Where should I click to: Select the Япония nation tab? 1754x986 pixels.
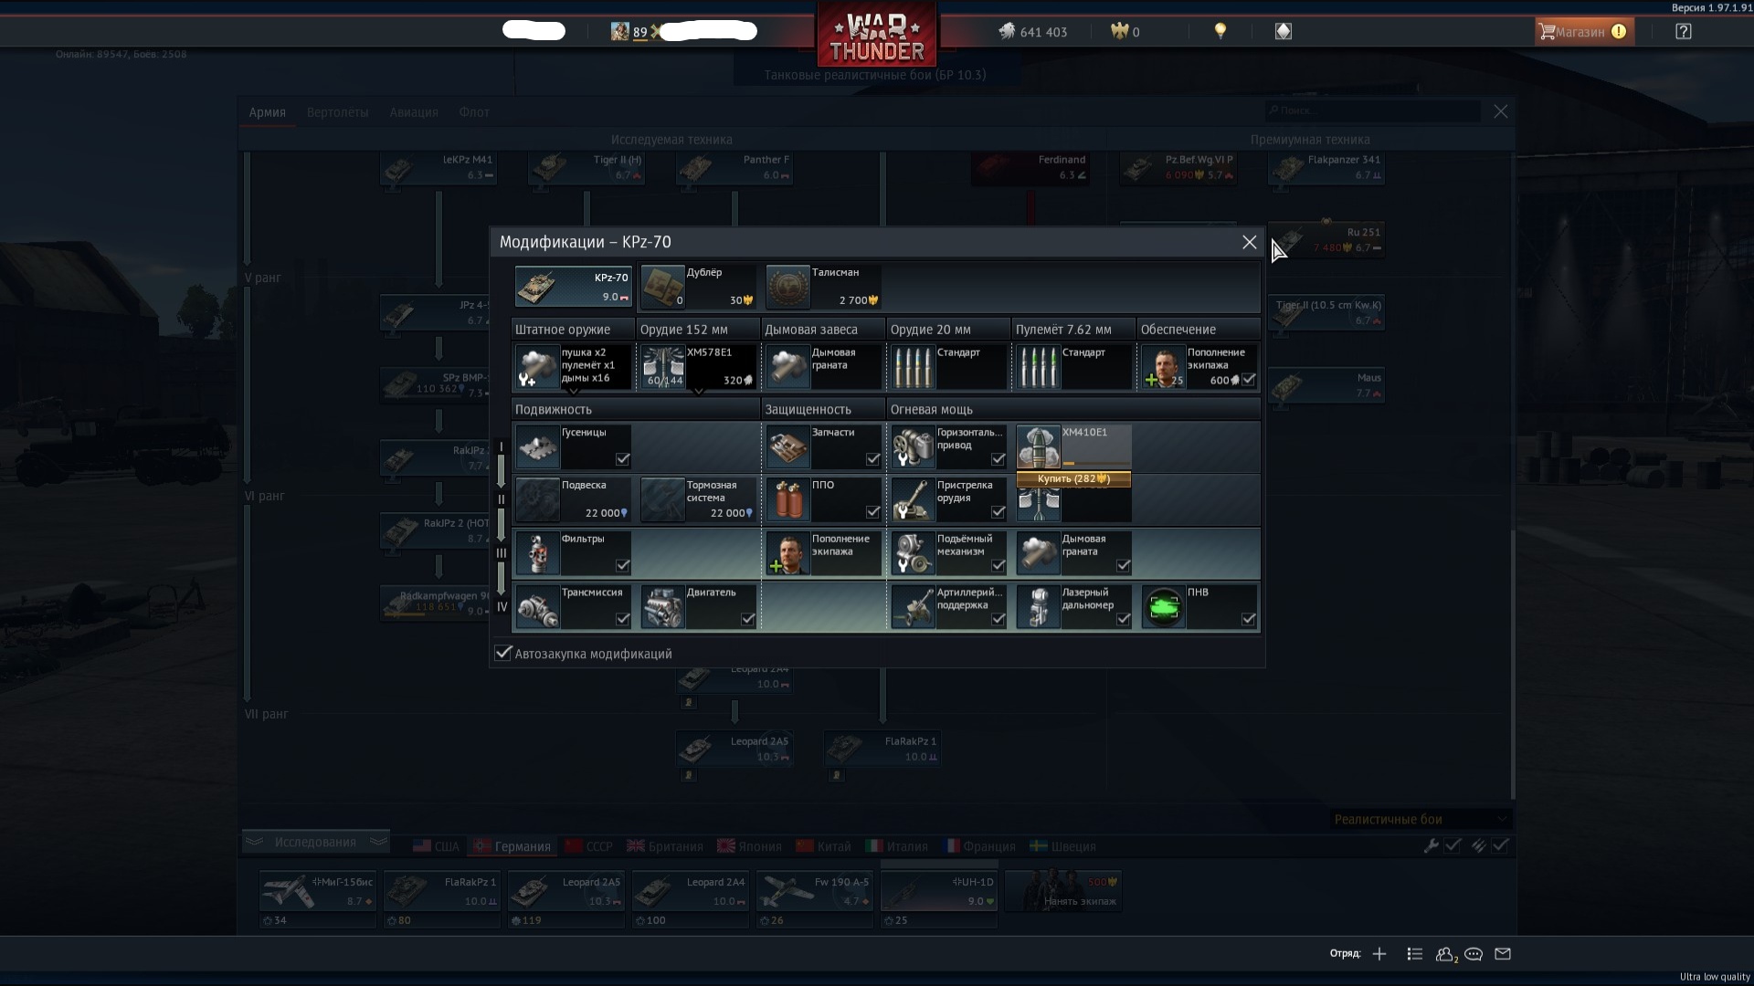click(748, 846)
